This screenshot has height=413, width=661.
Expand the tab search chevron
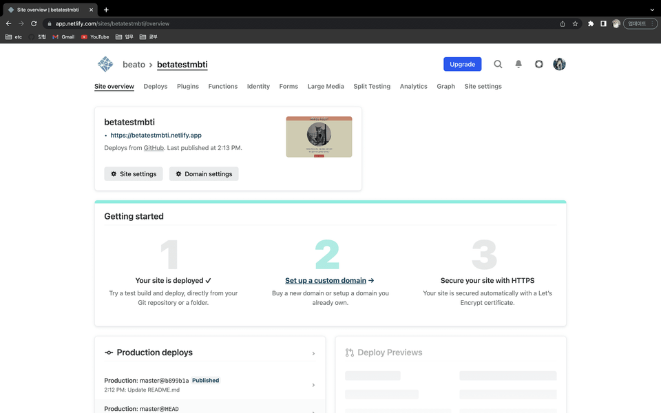tap(652, 10)
